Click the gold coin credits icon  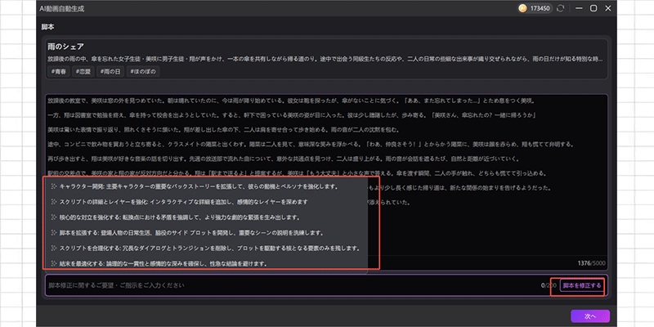522,8
